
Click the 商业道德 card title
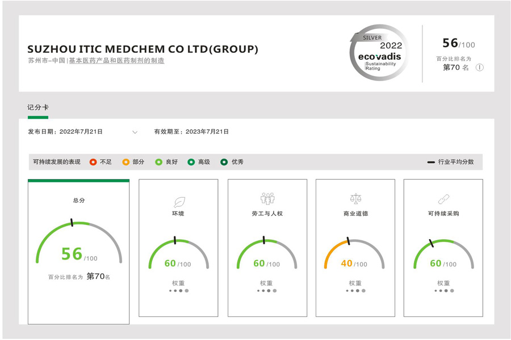355,214
